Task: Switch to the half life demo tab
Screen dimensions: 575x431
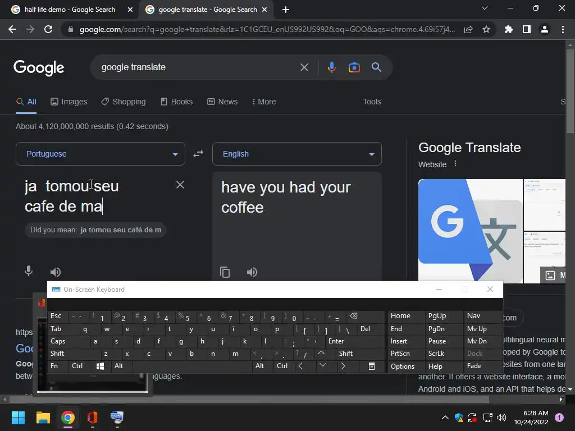Action: click(x=69, y=10)
